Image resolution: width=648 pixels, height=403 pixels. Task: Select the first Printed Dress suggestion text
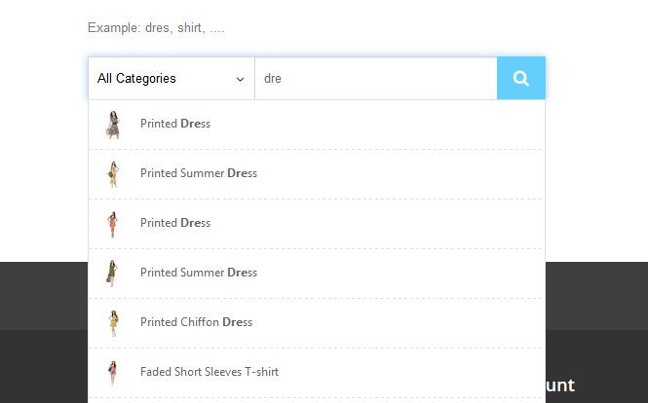click(x=175, y=124)
